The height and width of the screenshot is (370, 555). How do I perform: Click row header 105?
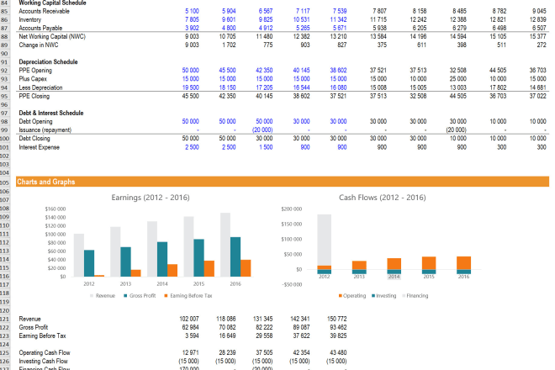coord(5,182)
